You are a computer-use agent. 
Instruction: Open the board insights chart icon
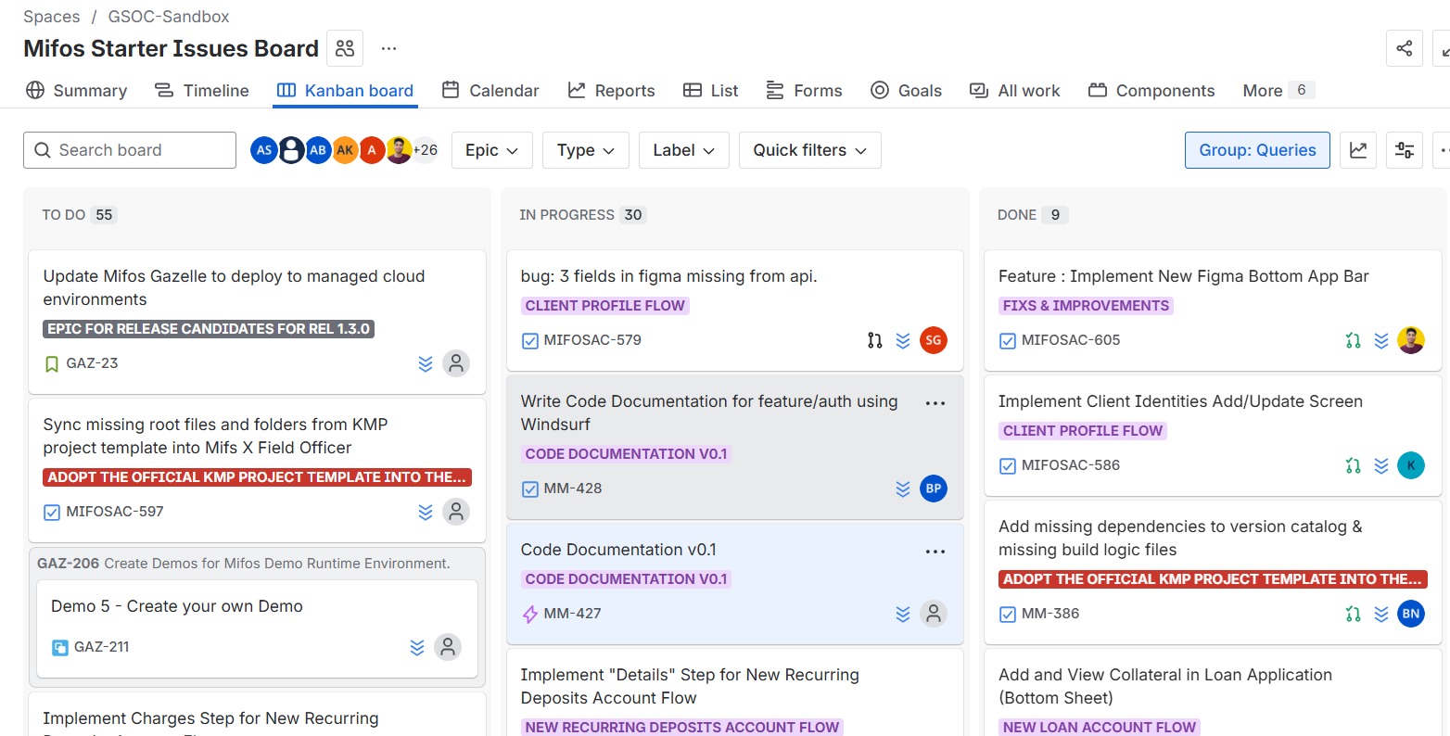(1358, 150)
